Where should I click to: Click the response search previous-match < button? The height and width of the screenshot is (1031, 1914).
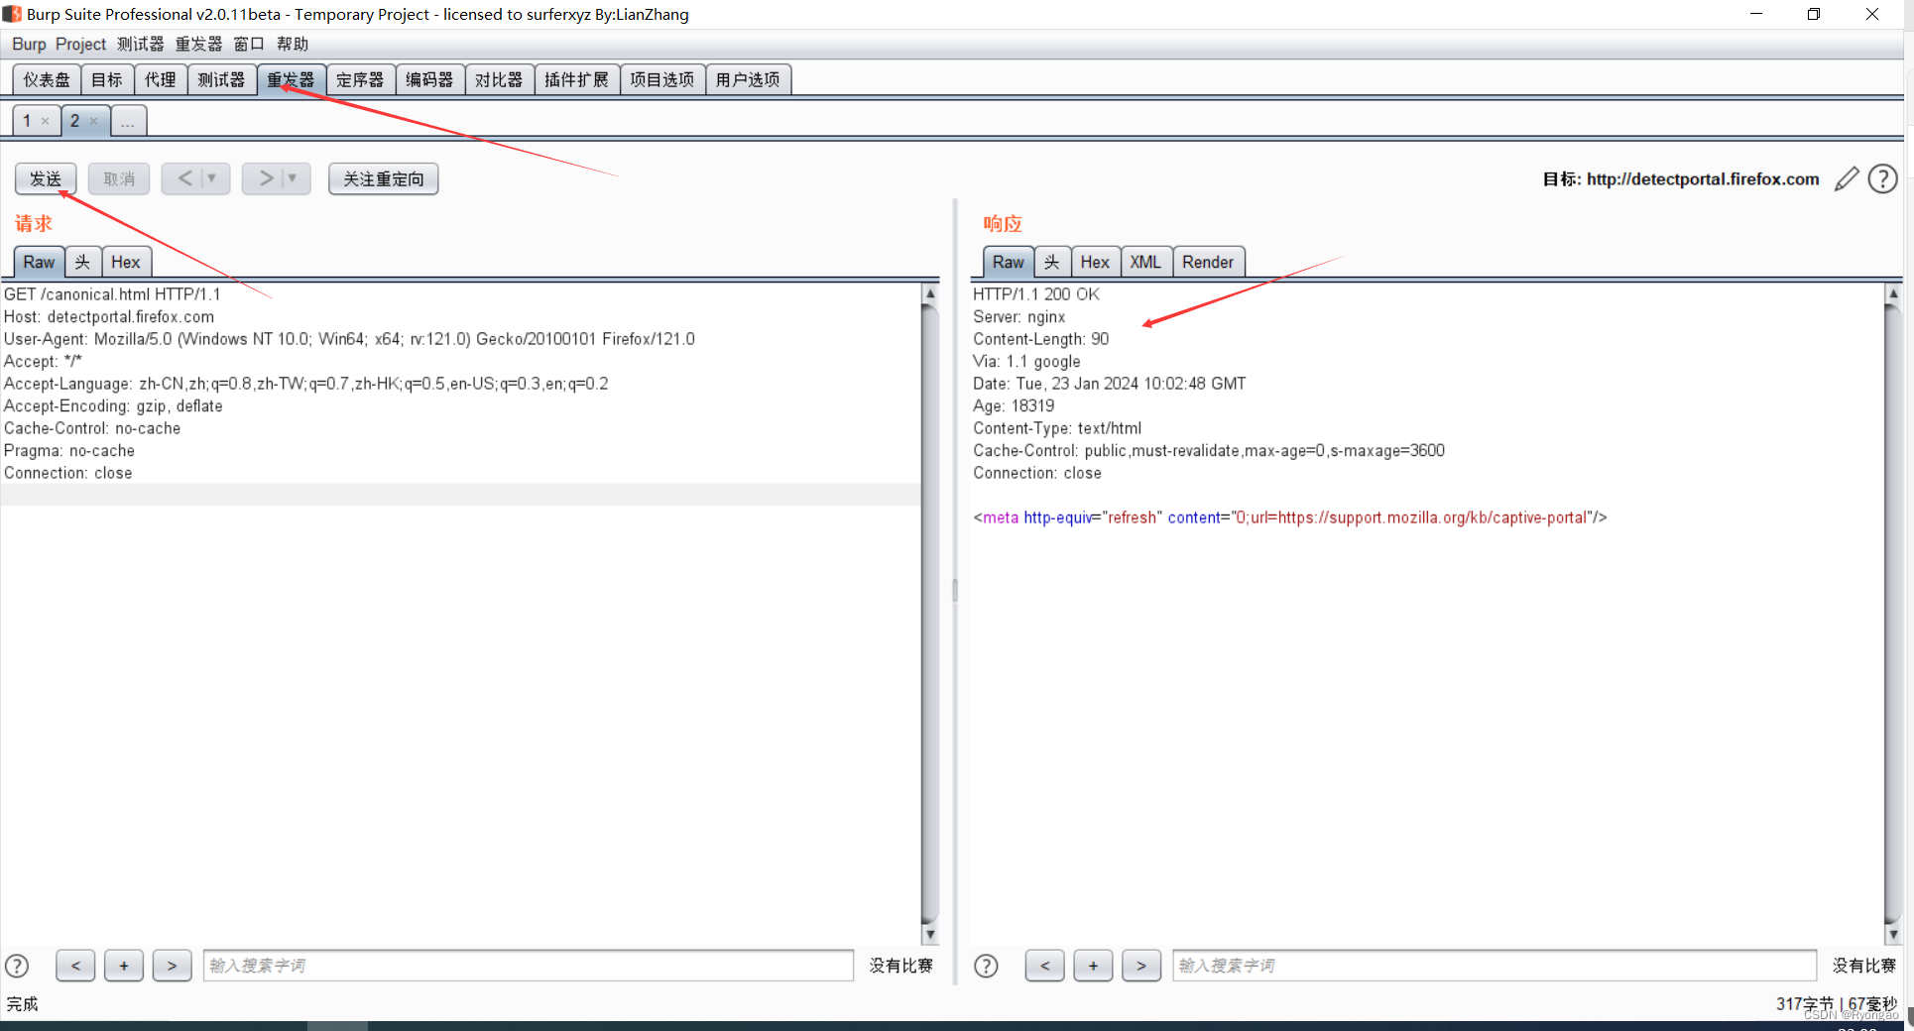click(x=1044, y=966)
